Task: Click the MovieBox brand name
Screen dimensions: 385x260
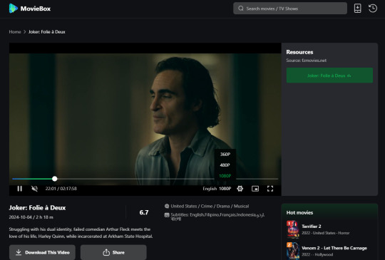Action: 36,9
